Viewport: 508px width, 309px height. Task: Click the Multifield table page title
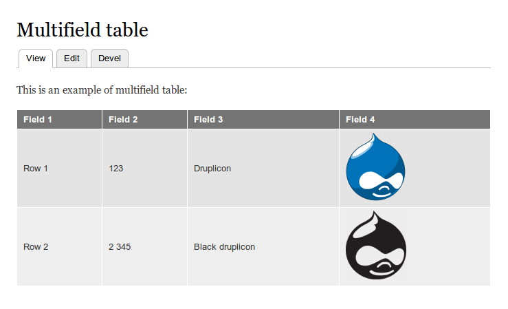tap(82, 30)
